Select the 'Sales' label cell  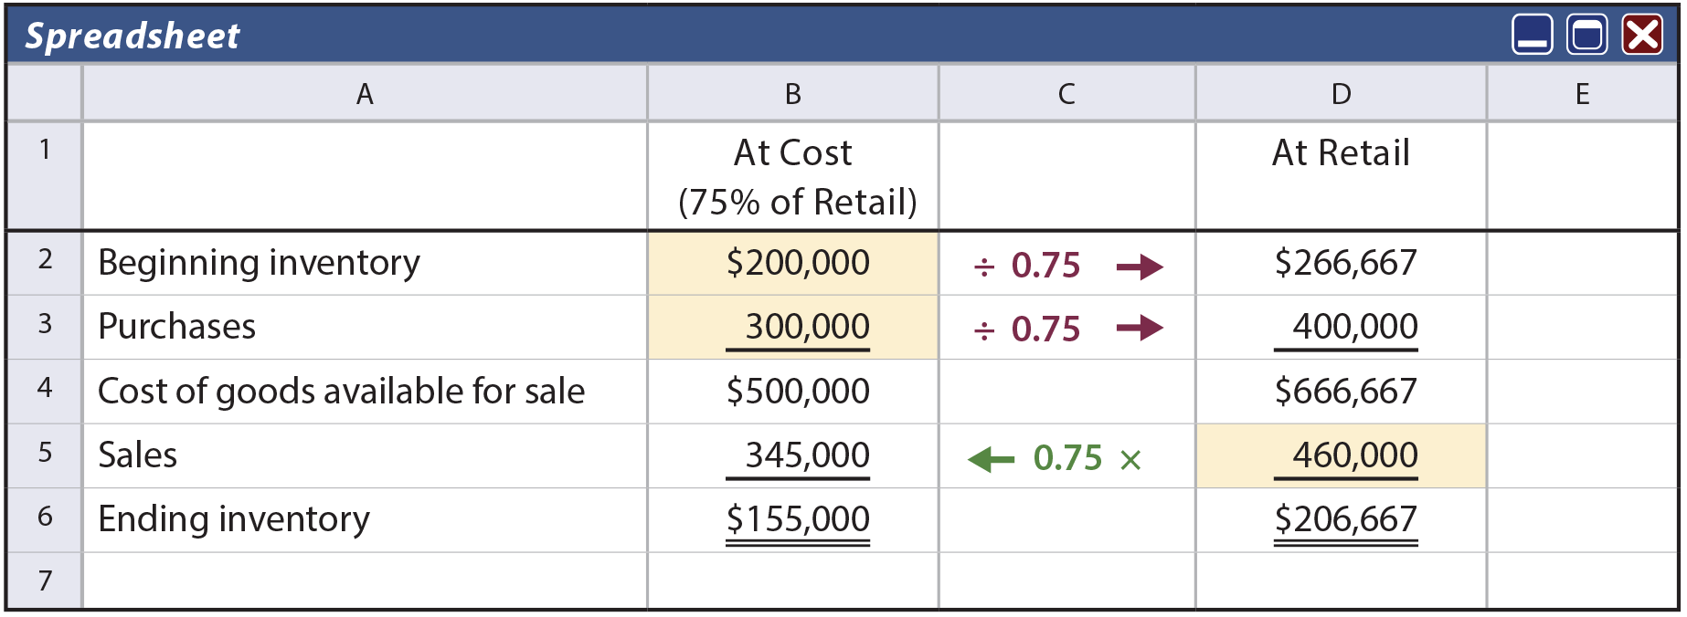point(365,455)
